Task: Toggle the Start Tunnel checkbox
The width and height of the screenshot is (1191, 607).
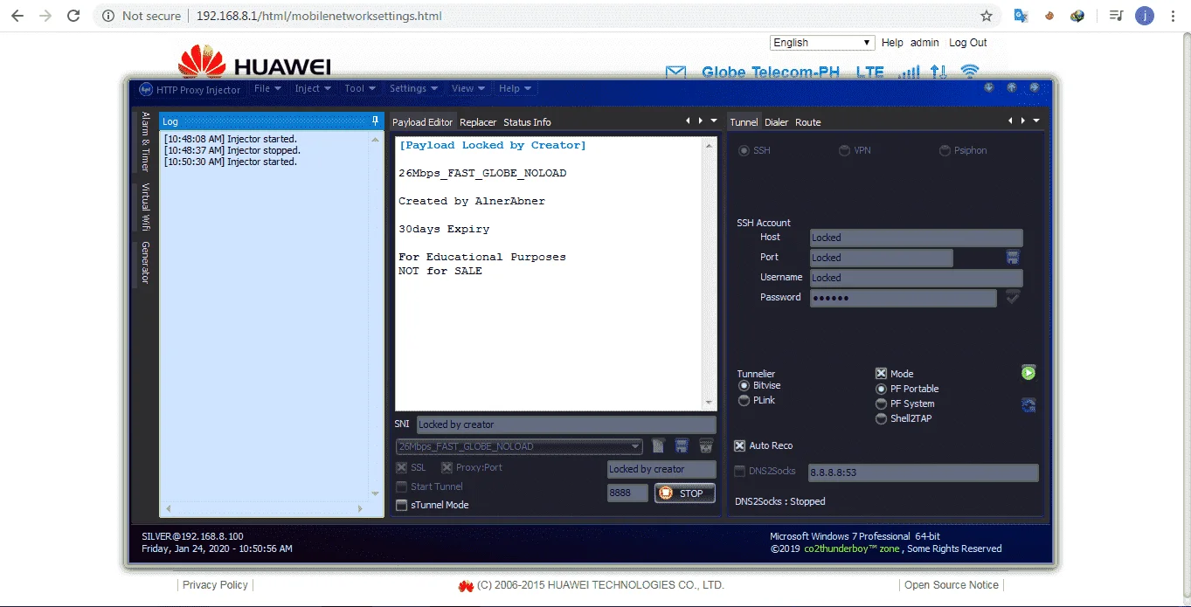Action: (402, 486)
